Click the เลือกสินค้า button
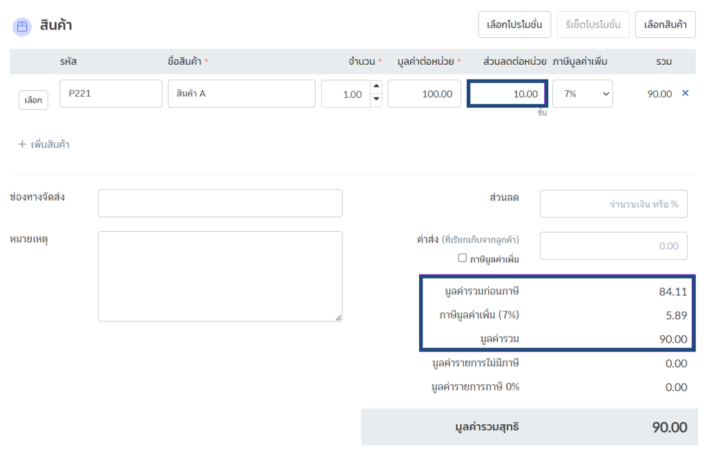707x456 pixels. (665, 24)
